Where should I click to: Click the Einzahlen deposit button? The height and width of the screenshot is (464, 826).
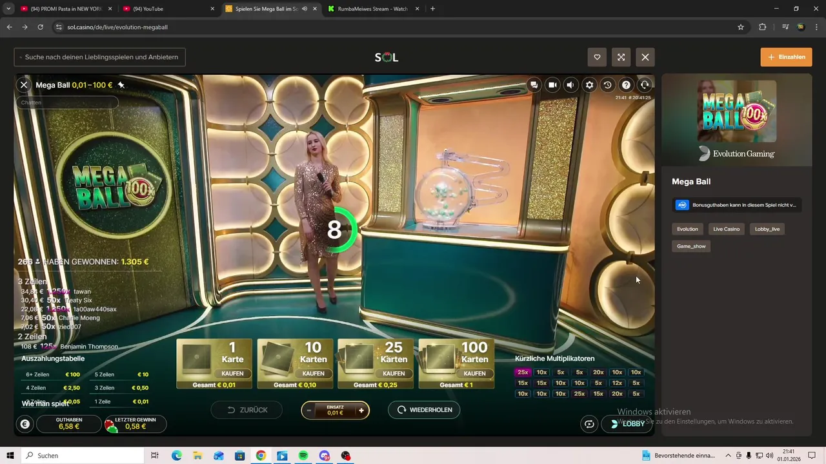point(786,57)
